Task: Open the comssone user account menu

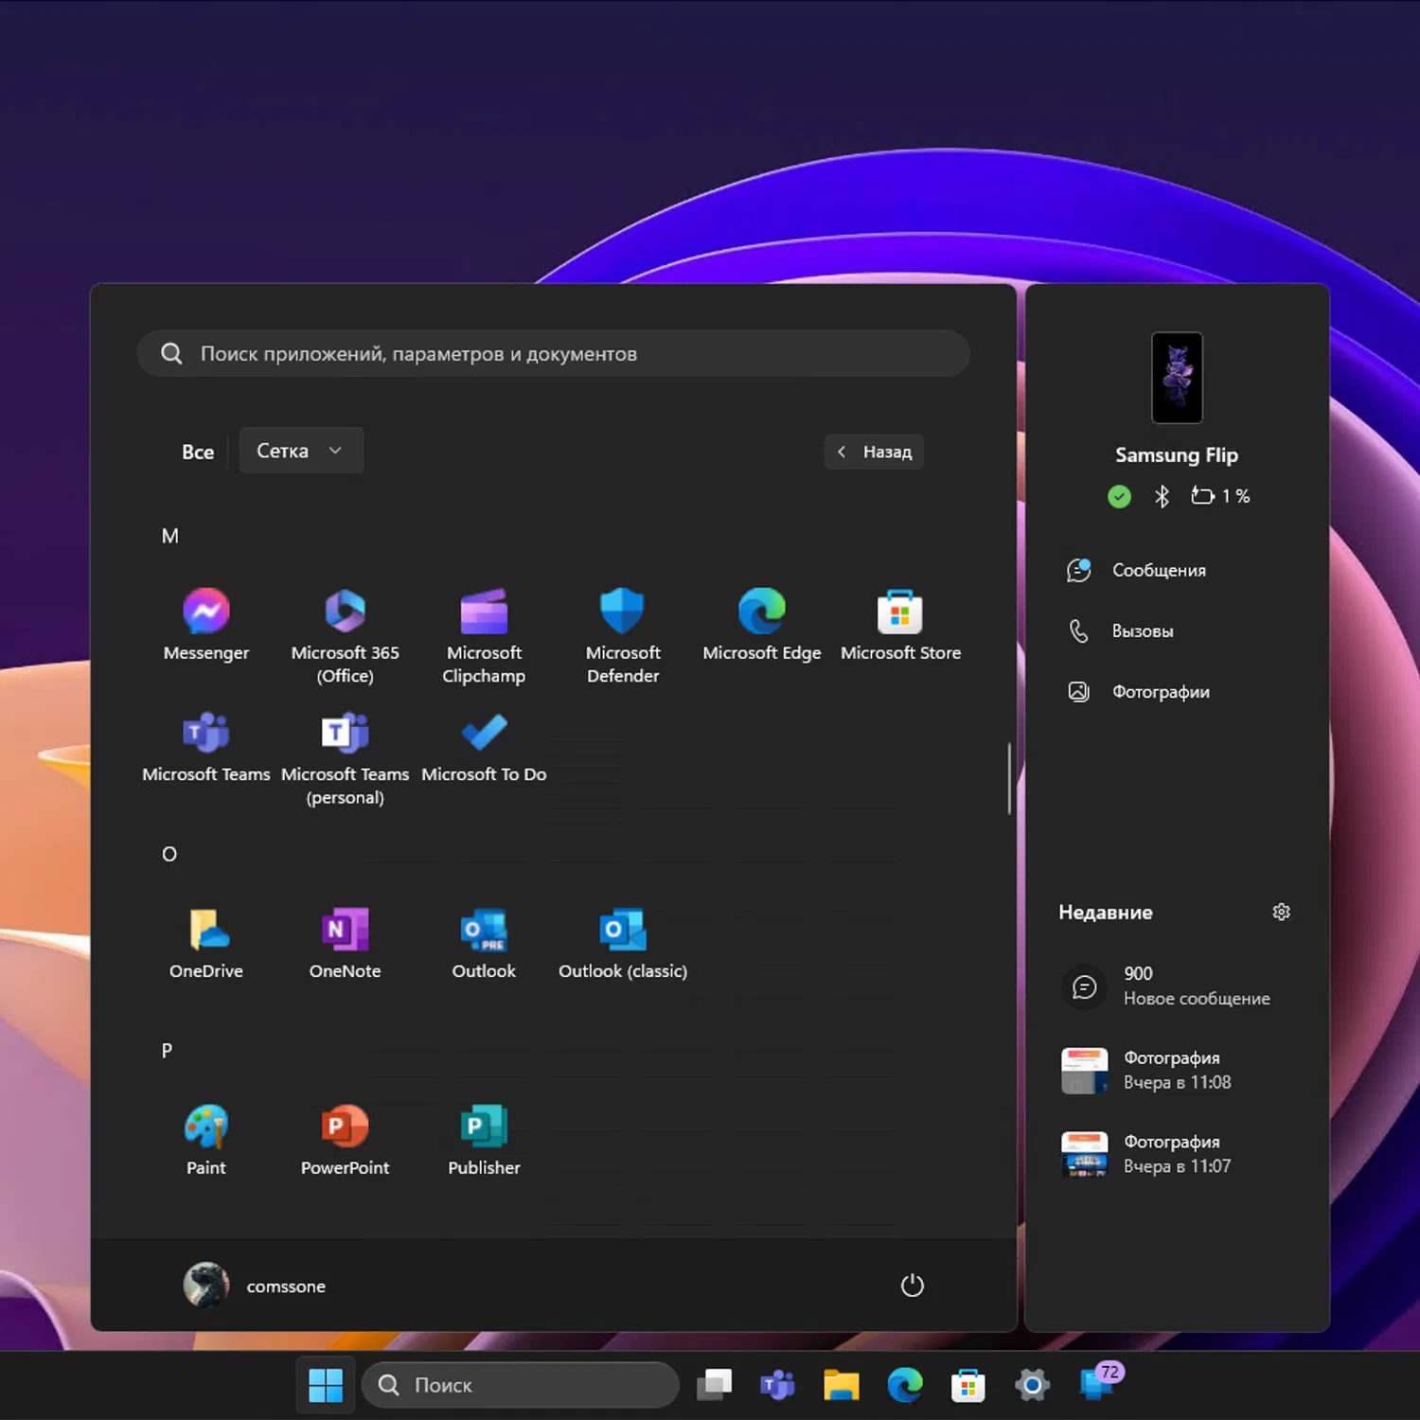Action: click(255, 1286)
